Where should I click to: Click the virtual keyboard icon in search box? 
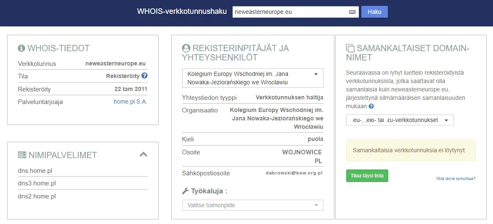(x=352, y=12)
